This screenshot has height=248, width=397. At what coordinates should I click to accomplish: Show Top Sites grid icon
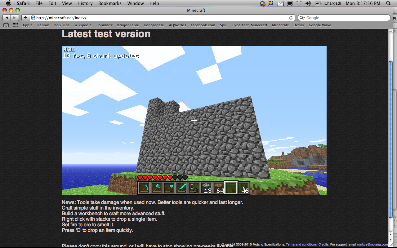click(15, 25)
